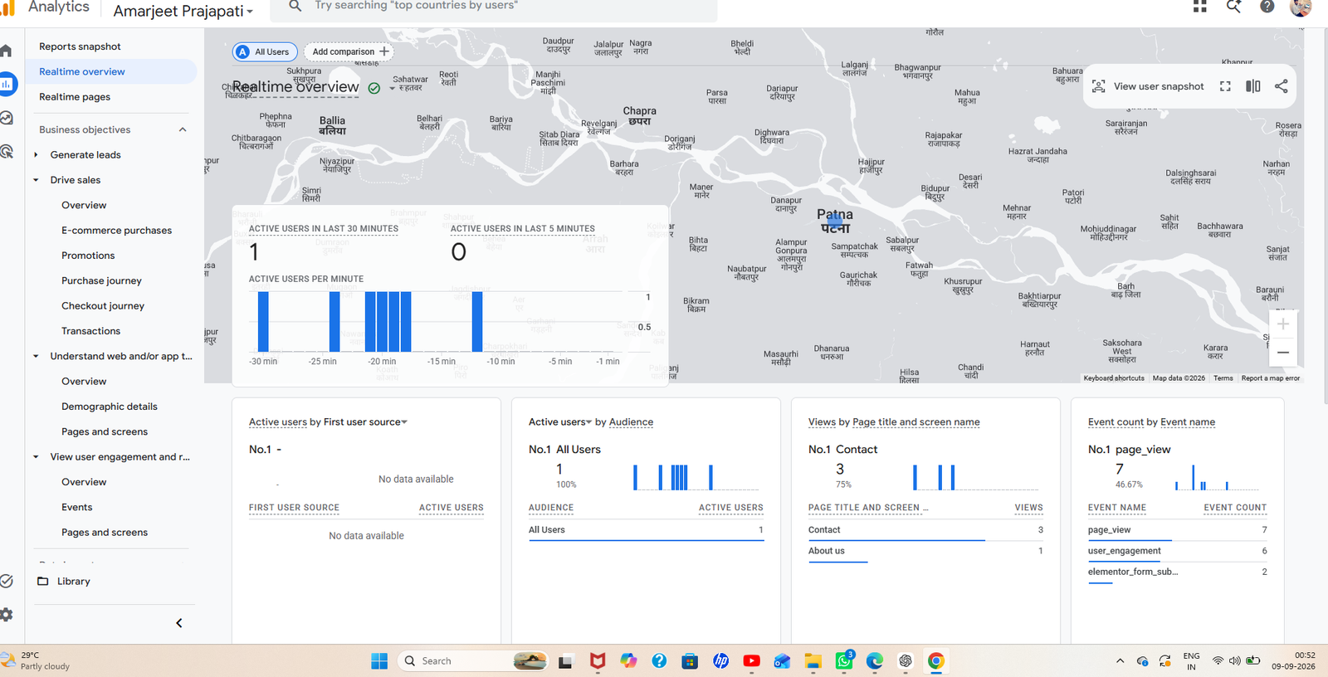Click the green data status check icon
Screen dimensions: 1328x677
point(374,88)
